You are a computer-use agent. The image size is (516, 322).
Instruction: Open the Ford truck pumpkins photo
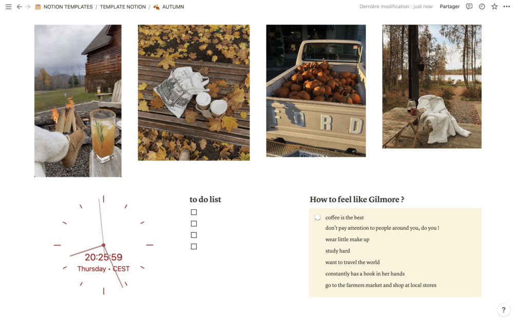click(316, 91)
